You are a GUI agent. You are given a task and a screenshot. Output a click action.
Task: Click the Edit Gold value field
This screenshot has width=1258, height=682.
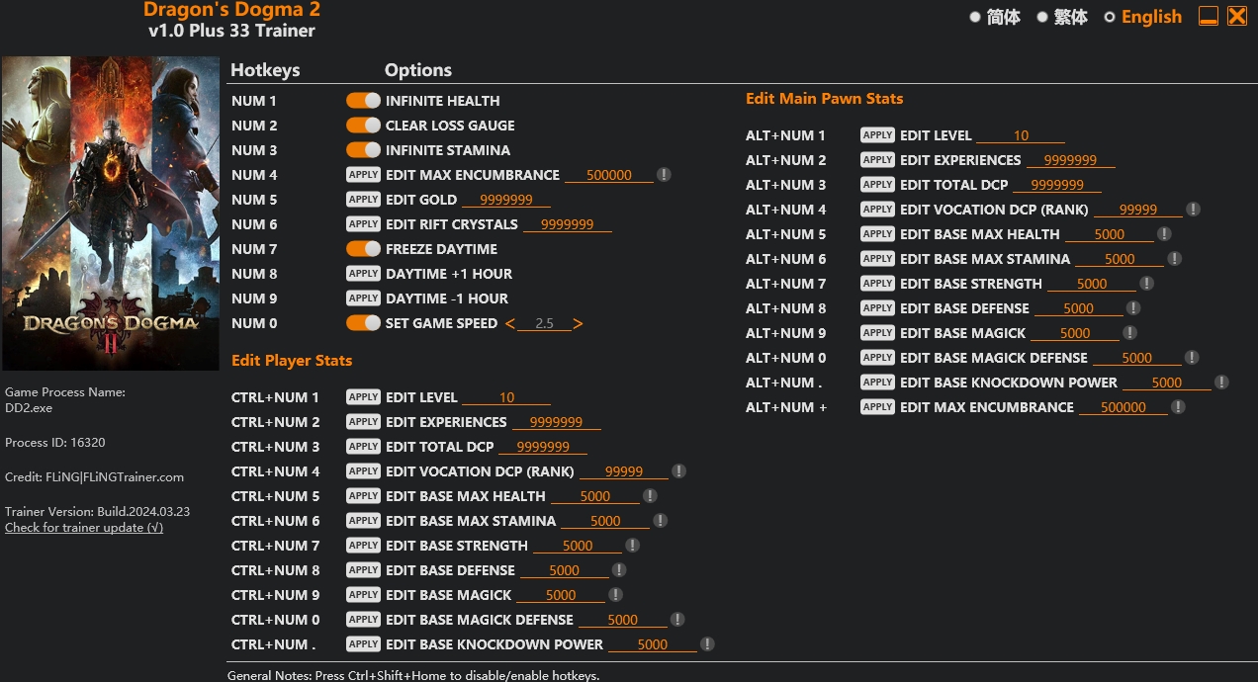pos(506,200)
